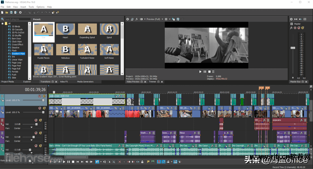This screenshot has height=169, width=313.
Task: Stop playback in the timeline transport bar
Action: (x=73, y=162)
